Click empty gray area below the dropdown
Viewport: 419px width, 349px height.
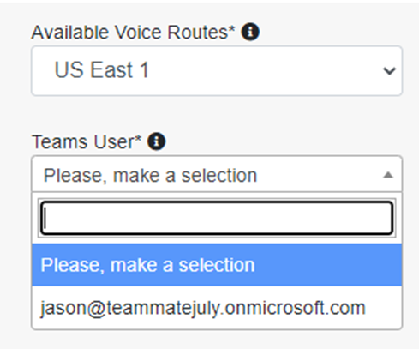217,340
